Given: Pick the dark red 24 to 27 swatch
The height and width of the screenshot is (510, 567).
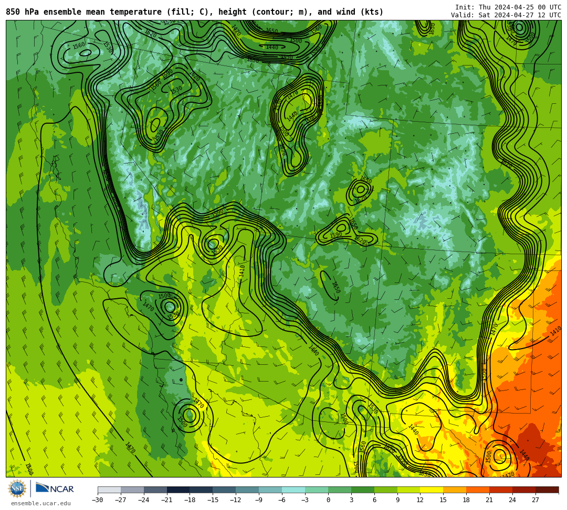Looking at the screenshot, I should [x=524, y=490].
